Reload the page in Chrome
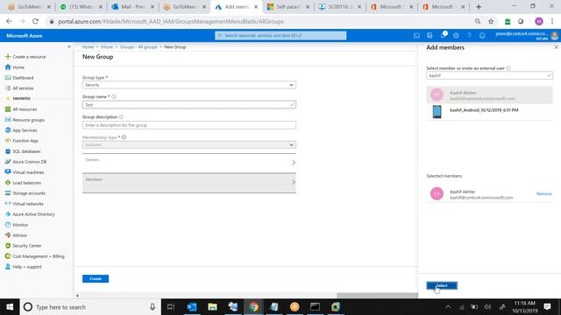Screen dimensions: 561x315 click(x=35, y=21)
